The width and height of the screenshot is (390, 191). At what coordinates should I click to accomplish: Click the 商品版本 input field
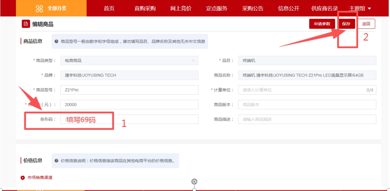click(x=307, y=105)
